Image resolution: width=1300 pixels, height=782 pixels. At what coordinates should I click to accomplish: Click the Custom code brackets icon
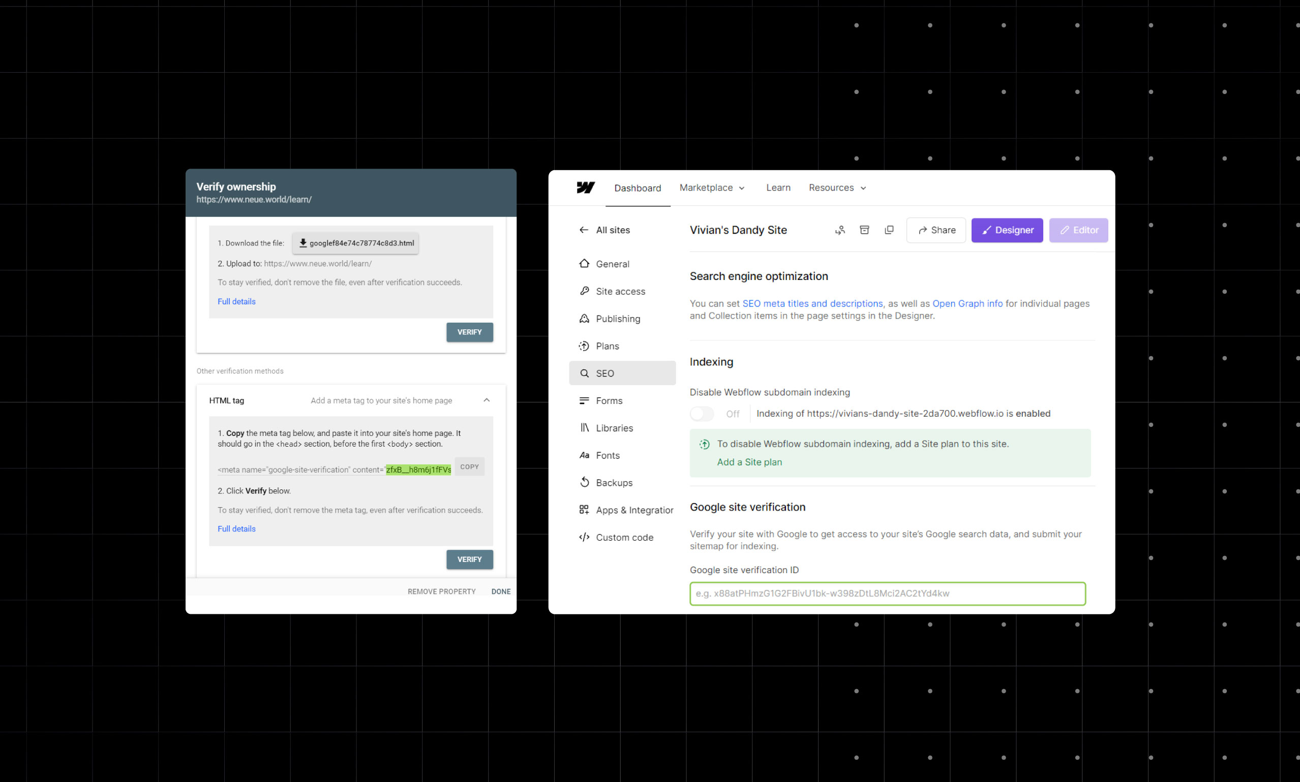point(584,537)
